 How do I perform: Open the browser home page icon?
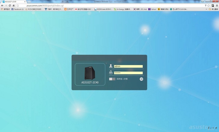coord(14,6)
